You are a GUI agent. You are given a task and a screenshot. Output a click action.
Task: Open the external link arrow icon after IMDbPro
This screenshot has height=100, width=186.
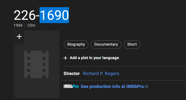click(x=146, y=87)
